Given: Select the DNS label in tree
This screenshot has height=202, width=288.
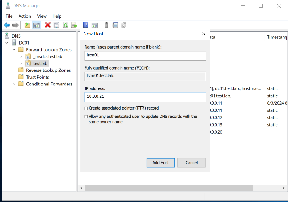Looking at the screenshot, I should tap(16, 36).
